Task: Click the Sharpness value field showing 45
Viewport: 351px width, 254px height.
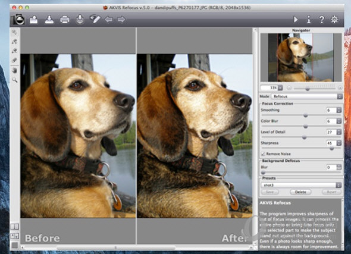Action: (331, 143)
